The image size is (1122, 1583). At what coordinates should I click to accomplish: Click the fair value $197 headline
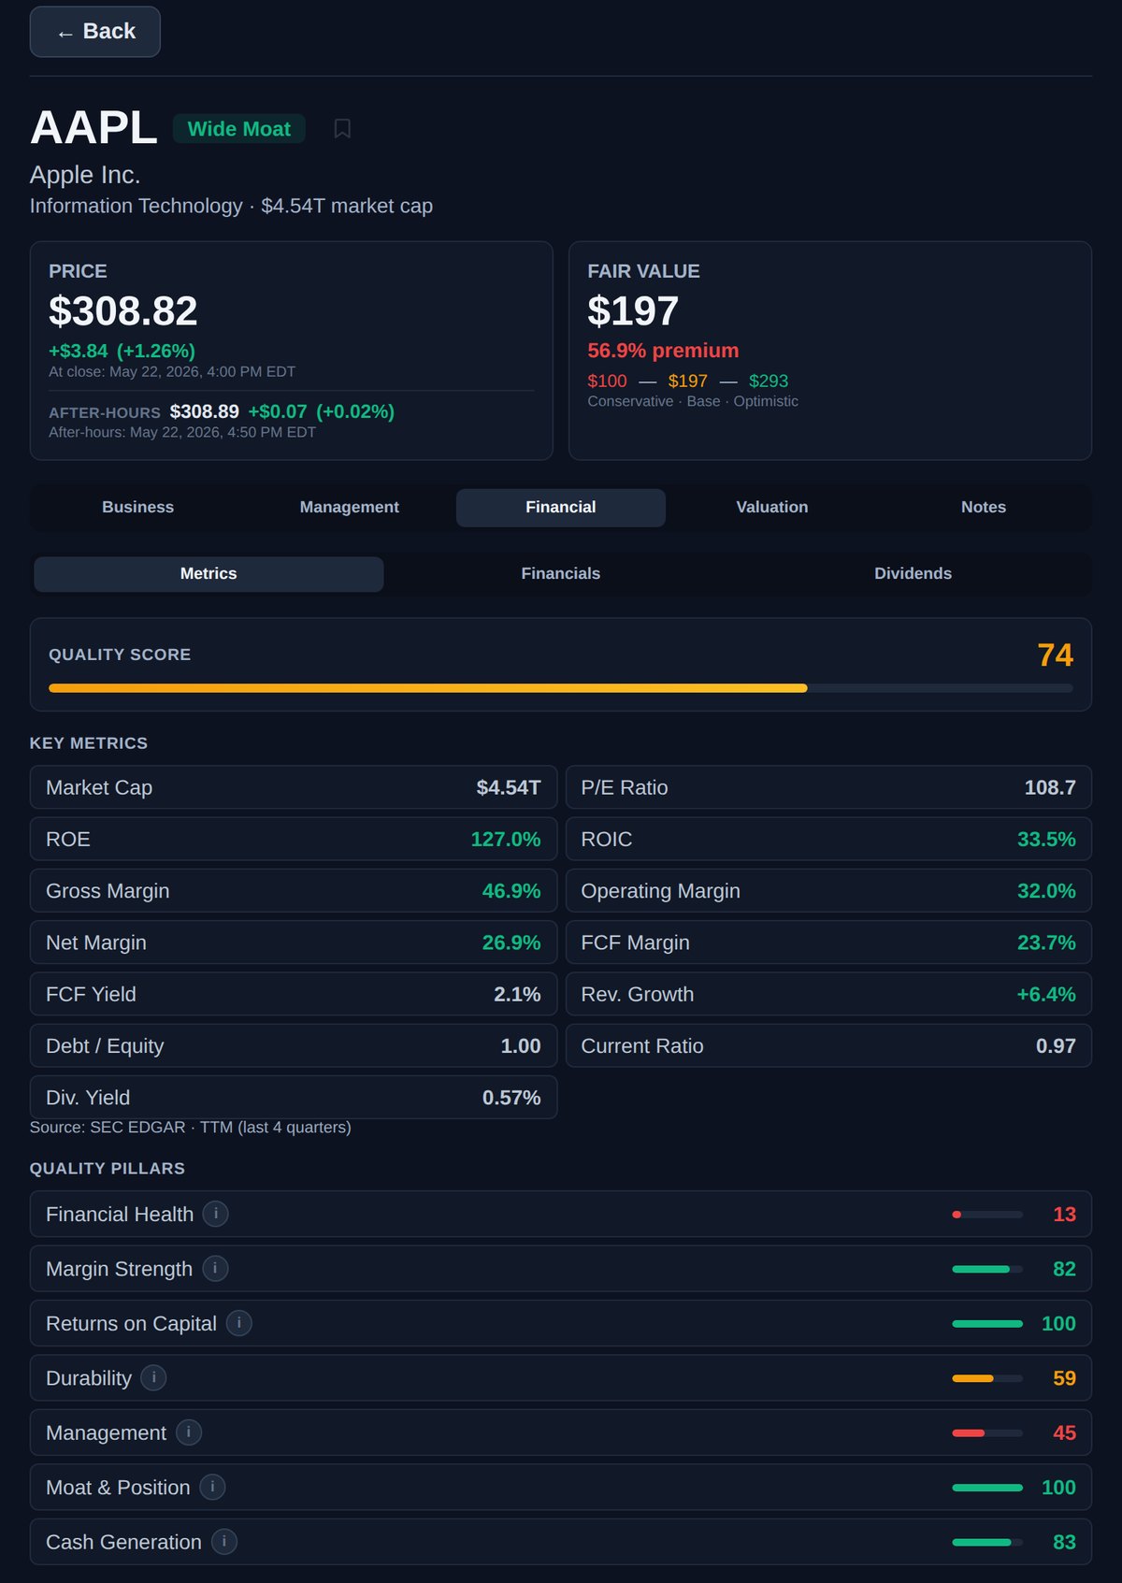click(633, 311)
